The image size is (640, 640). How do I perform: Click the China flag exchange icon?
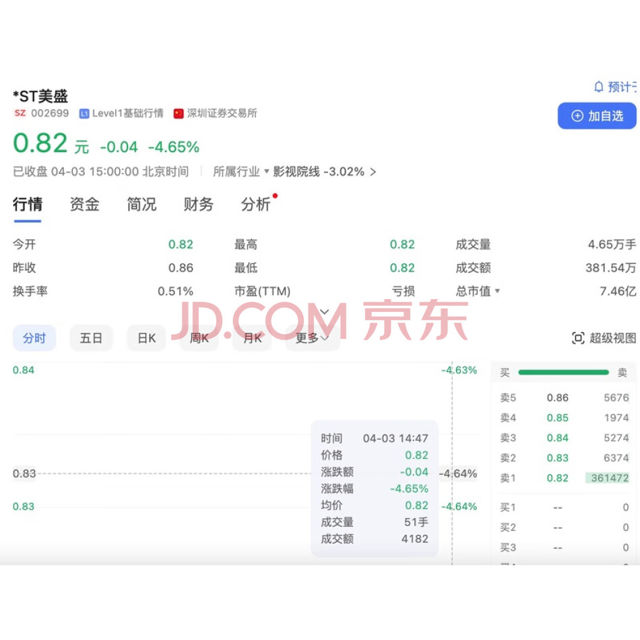(x=179, y=113)
